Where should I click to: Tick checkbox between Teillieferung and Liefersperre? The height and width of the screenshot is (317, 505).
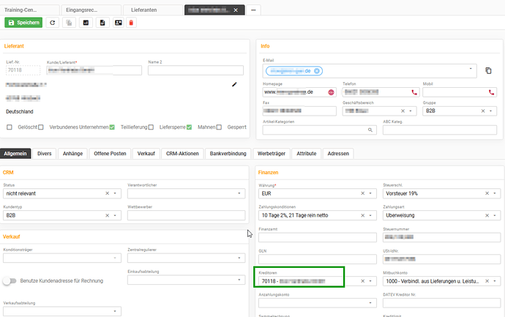point(151,127)
